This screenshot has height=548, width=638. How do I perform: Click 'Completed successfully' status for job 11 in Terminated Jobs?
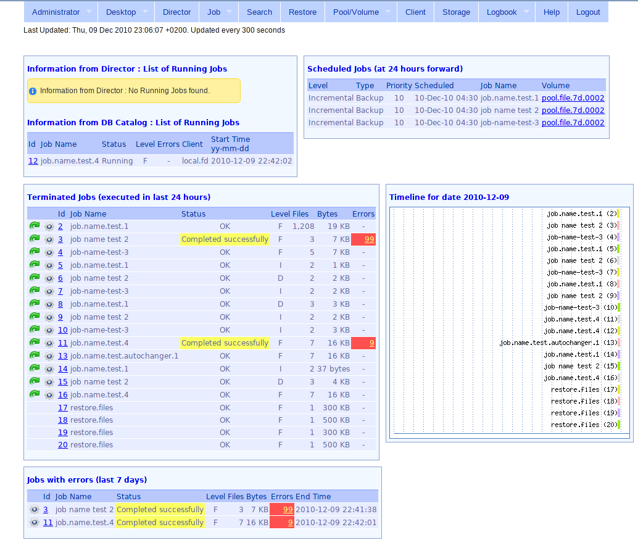click(225, 343)
